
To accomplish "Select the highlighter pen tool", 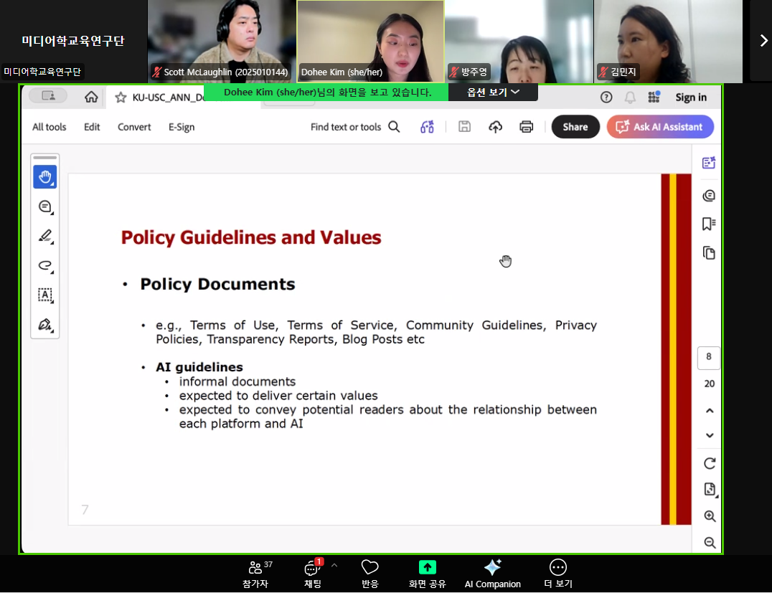I will [45, 236].
